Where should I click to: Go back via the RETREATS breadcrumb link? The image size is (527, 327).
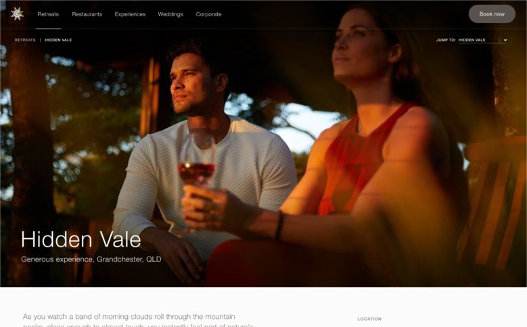[x=25, y=40]
